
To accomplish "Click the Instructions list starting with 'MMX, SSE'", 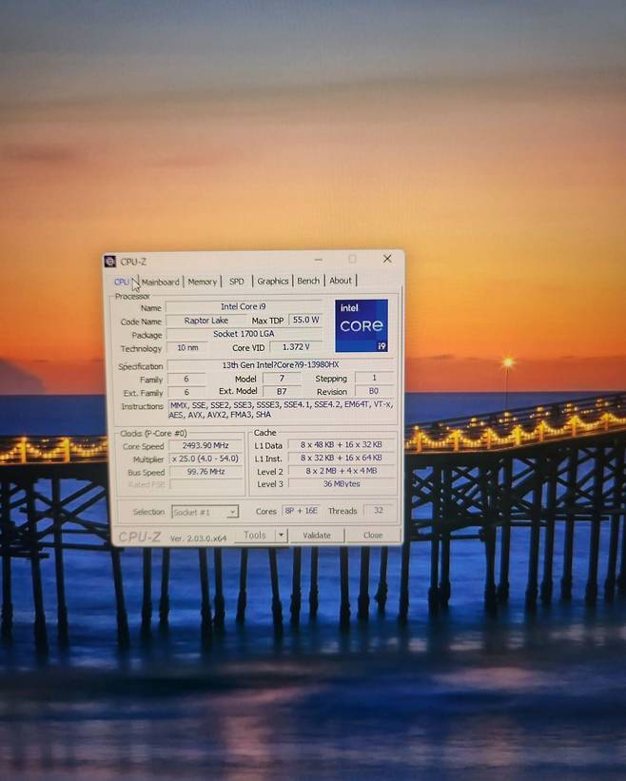I will pyautogui.click(x=282, y=409).
